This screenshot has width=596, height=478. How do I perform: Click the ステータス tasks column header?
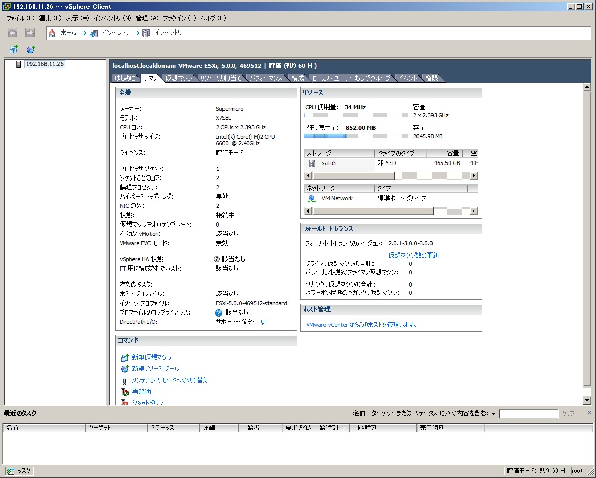pyautogui.click(x=174, y=428)
